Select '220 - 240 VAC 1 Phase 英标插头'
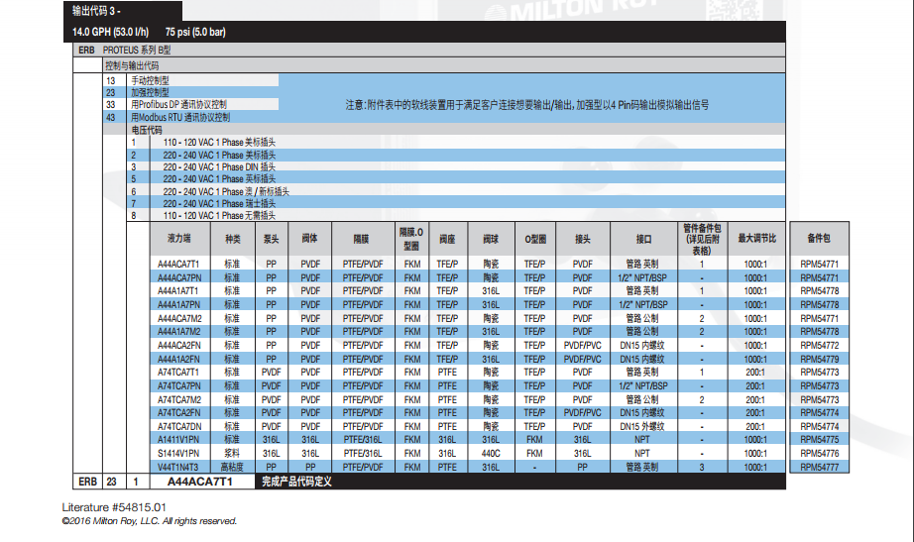914x542 pixels. [x=219, y=179]
